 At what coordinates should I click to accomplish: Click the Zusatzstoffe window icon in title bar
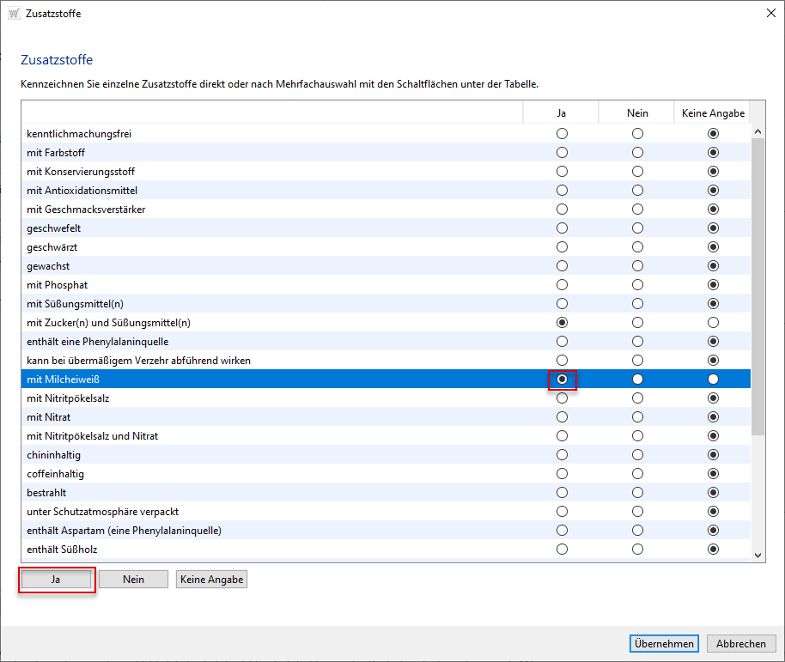pyautogui.click(x=14, y=14)
